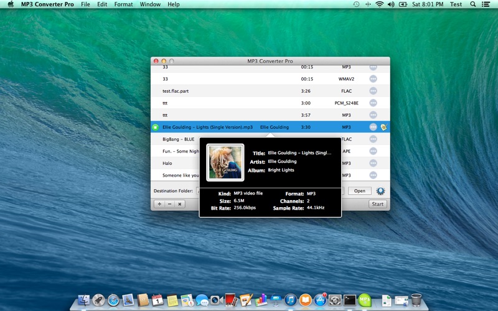
Task: Click the Start button to begin converting
Action: click(x=378, y=204)
